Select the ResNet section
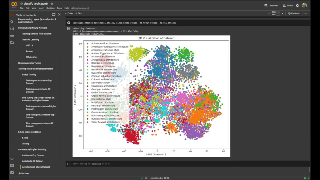 [29, 51]
